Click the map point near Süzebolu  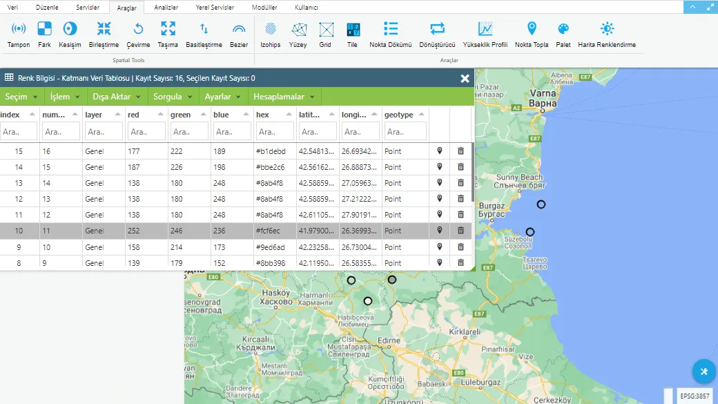point(530,232)
